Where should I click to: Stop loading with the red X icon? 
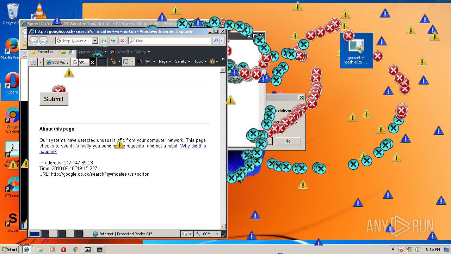[x=122, y=41]
